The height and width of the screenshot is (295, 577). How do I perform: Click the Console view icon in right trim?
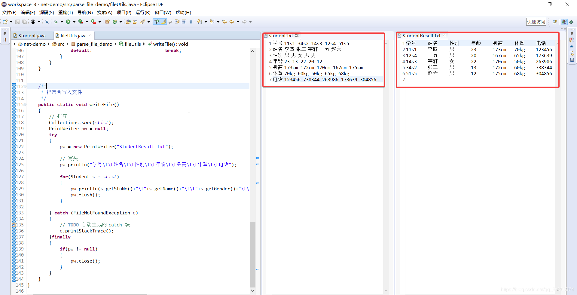(572, 60)
